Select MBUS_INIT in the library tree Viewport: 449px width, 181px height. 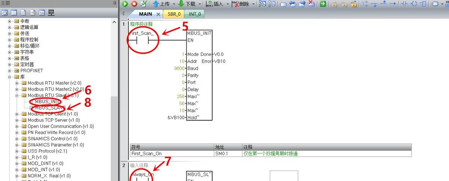coord(45,102)
